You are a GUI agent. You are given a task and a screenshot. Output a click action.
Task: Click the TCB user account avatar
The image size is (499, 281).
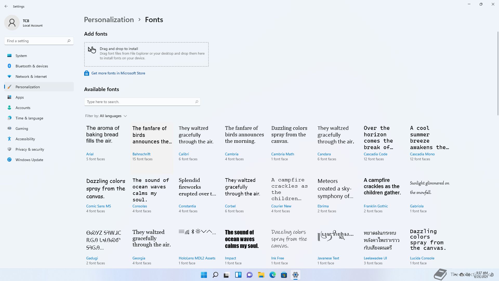[12, 23]
